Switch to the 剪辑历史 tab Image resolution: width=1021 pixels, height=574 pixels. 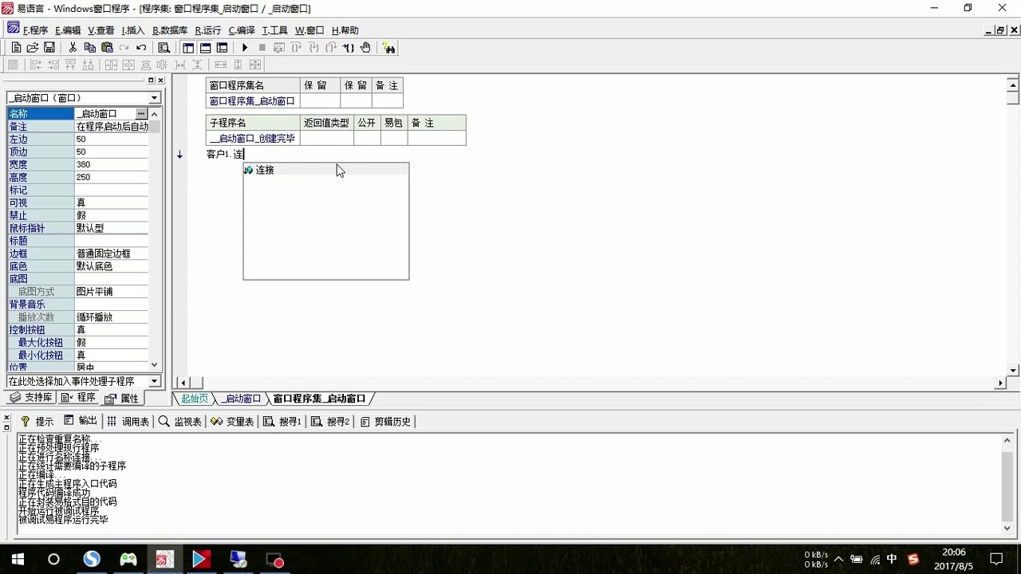(385, 421)
